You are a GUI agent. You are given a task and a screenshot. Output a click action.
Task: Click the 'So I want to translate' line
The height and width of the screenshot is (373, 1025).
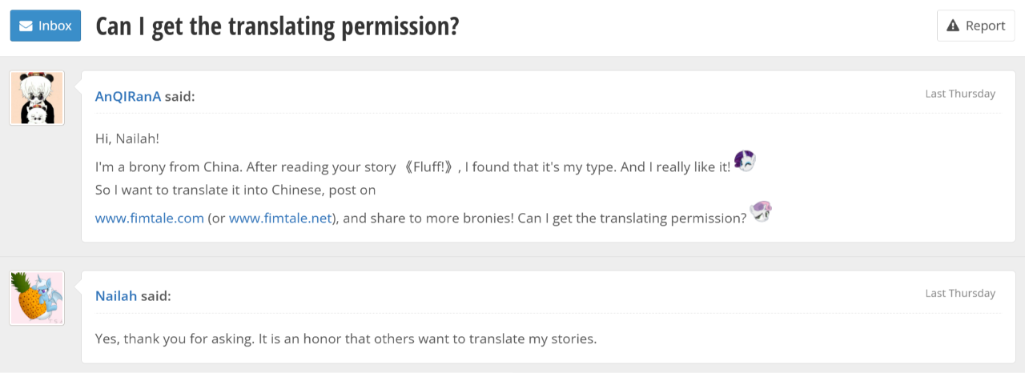(235, 191)
